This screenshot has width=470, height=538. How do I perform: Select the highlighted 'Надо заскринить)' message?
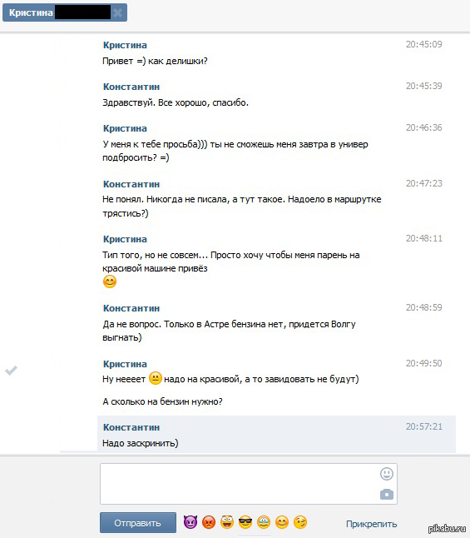pyautogui.click(x=277, y=435)
